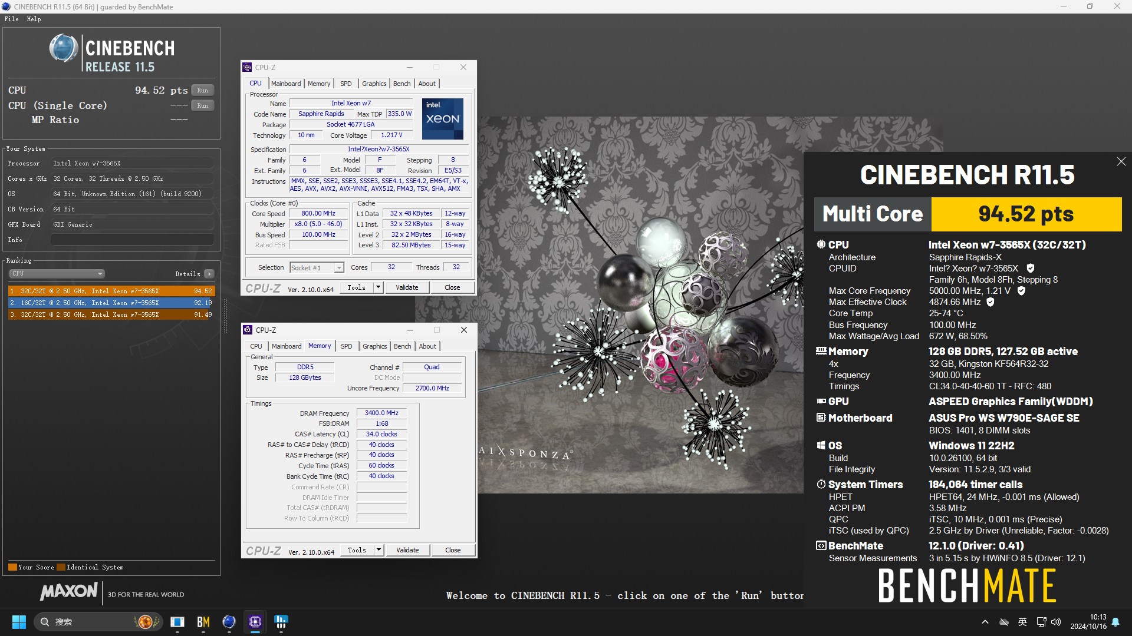1132x636 pixels.
Task: Open Bench tab in top CPU-Z window
Action: point(402,84)
